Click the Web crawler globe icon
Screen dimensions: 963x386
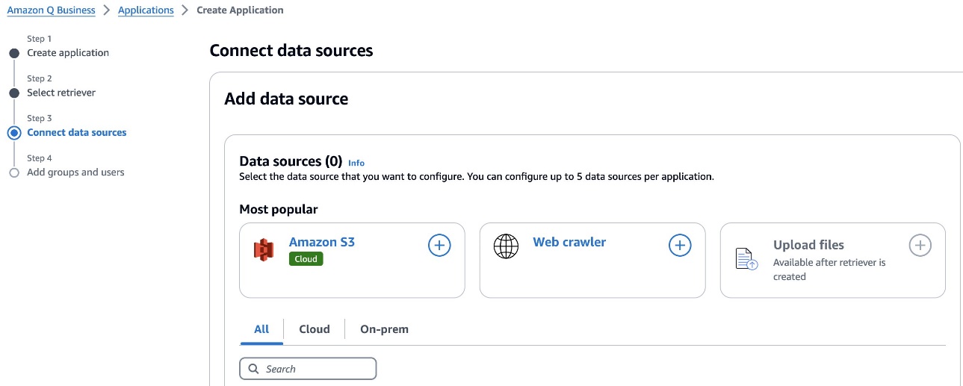[x=506, y=246]
